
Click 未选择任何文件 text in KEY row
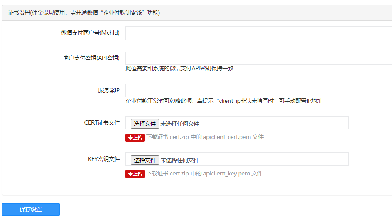tap(180, 160)
